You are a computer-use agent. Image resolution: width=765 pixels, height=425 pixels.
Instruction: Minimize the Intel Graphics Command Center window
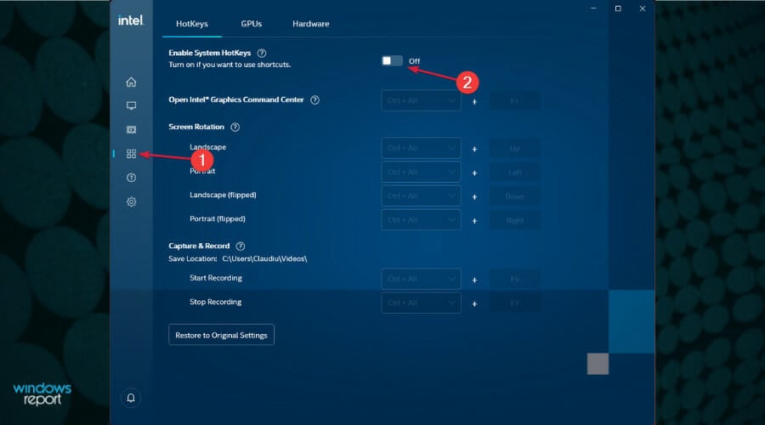coord(593,8)
